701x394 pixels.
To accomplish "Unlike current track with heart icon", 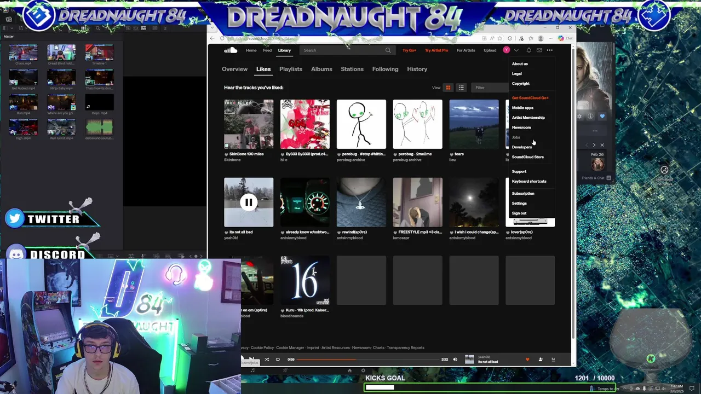I will 527,360.
